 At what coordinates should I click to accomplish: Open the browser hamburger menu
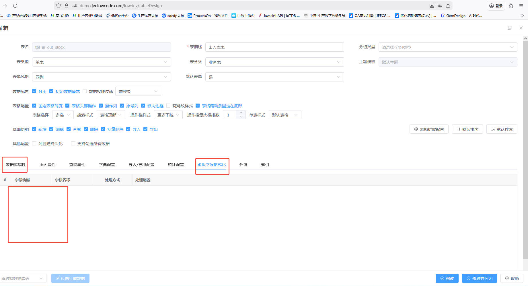(x=521, y=6)
